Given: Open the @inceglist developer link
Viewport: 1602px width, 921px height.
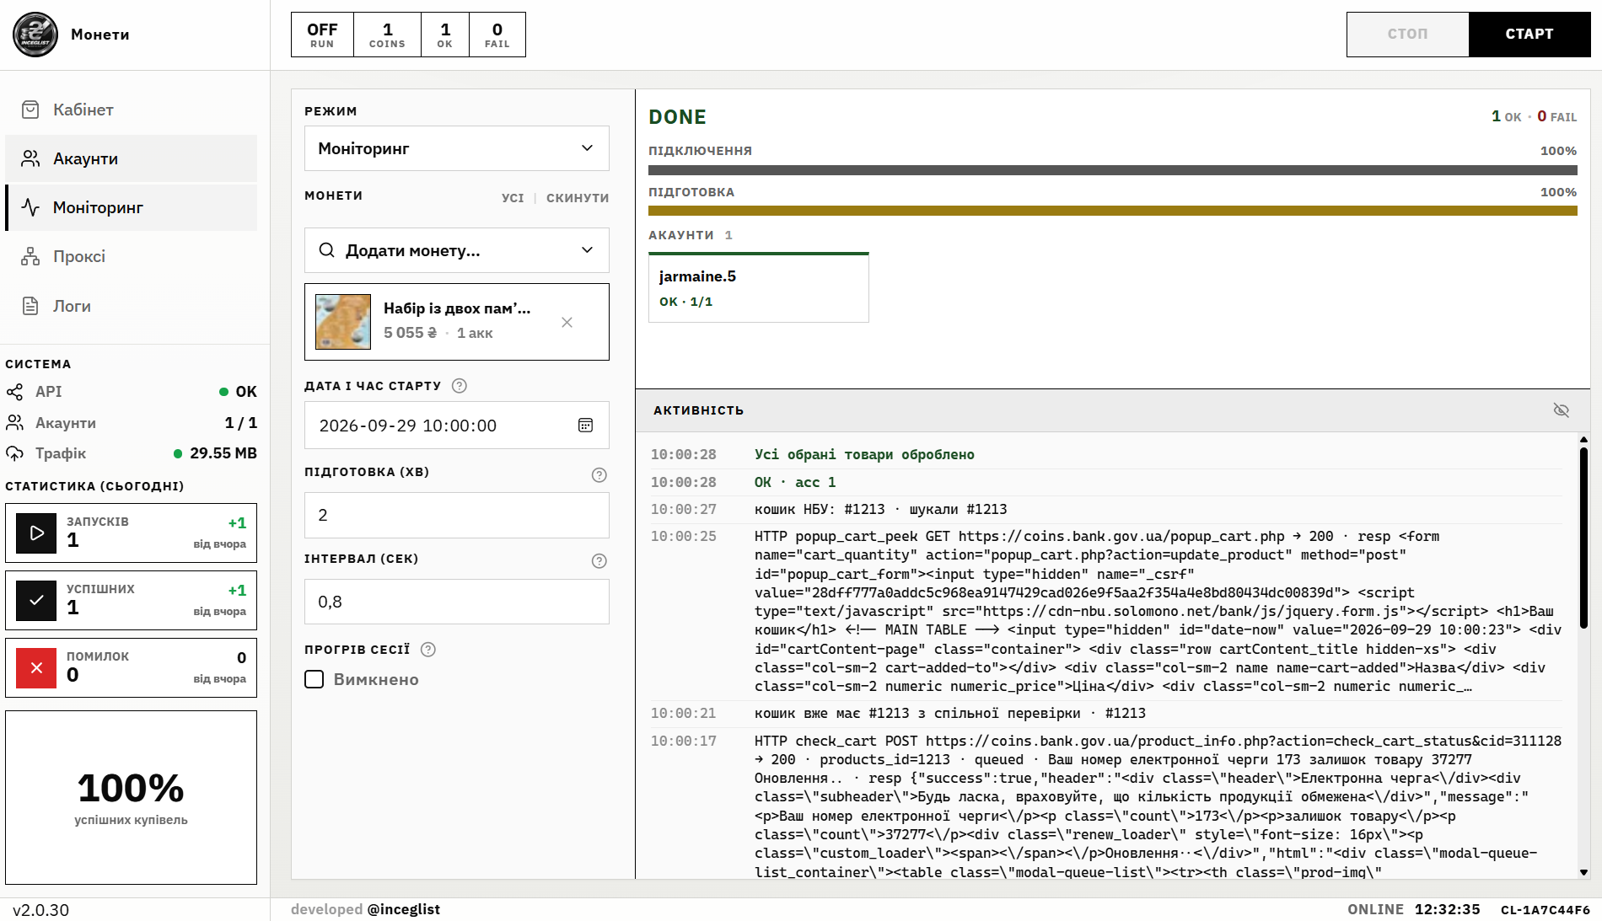Looking at the screenshot, I should coord(403,909).
